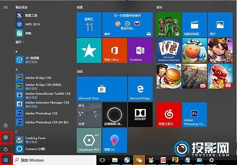This screenshot has height=165, width=237.
Task: Open the 泼辣修图 tile
Action: 114,115
